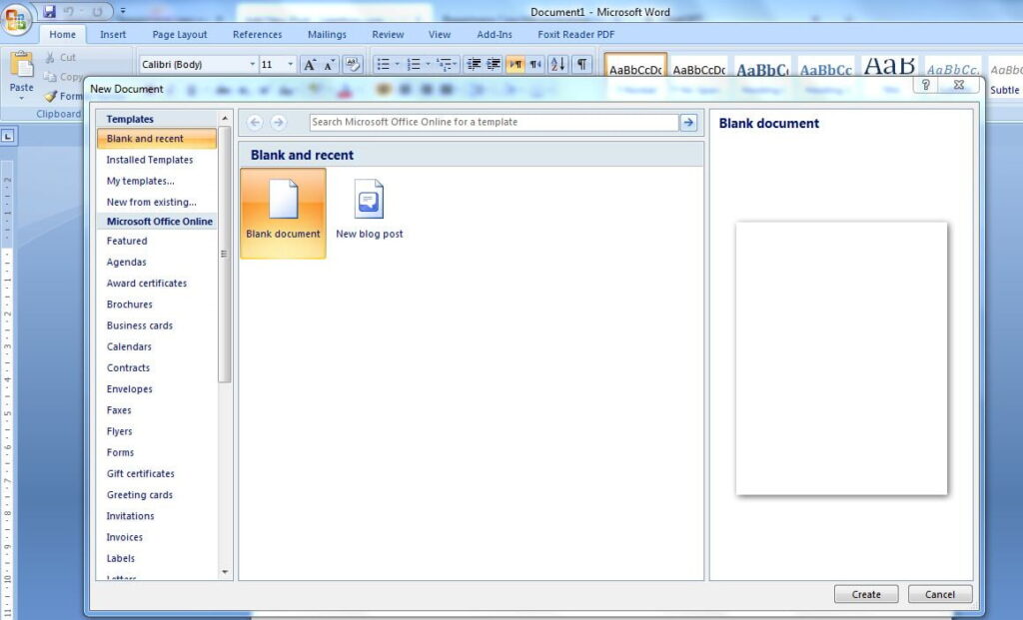Screen dimensions: 1023x620
Task: Open Customize Quick Access Toolbar arrow
Action: (123, 11)
